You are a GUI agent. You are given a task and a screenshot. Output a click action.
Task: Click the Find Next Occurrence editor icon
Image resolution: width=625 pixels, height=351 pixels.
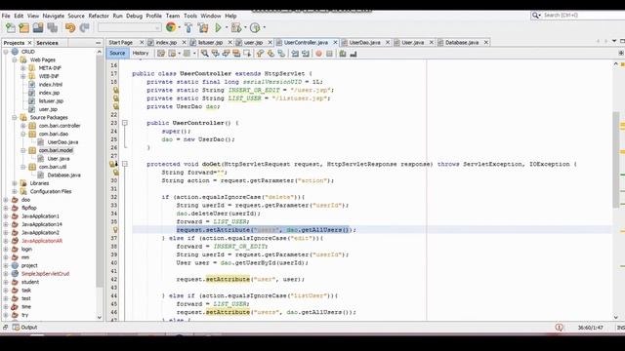coord(226,54)
